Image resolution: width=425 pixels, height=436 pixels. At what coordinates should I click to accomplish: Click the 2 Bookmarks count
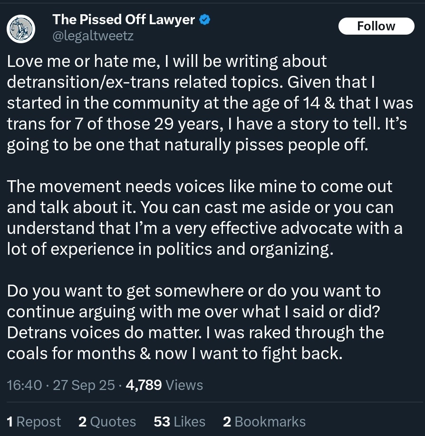click(264, 421)
